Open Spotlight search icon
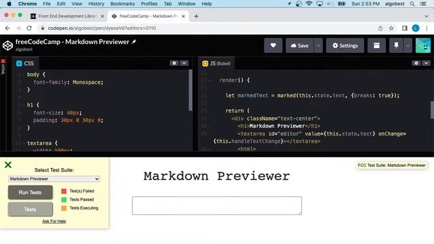This screenshot has height=244, width=434. pyautogui.click(x=412, y=4)
